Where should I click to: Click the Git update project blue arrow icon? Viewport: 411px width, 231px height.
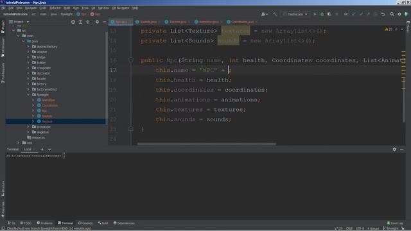point(354,14)
